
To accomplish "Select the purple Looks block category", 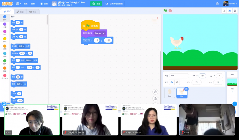I will pos(5,24).
